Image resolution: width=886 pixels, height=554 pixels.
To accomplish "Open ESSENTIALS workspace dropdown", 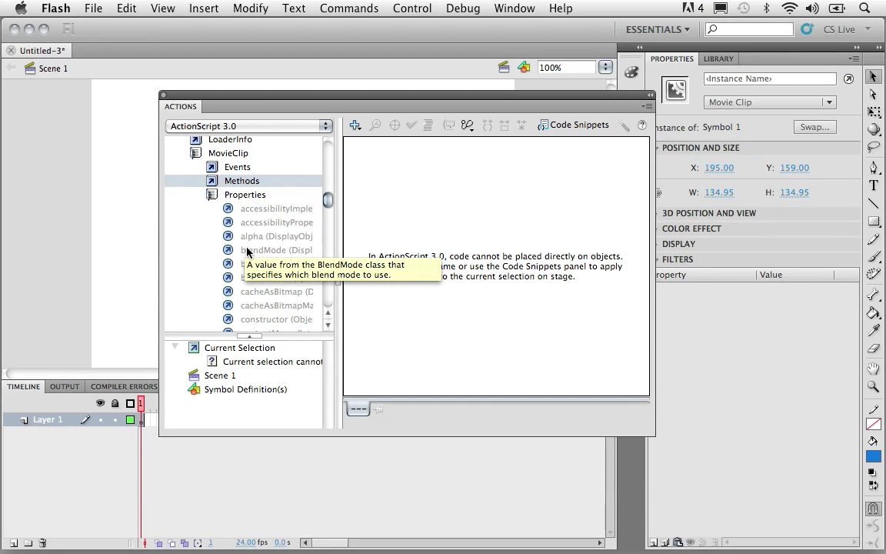I will point(658,29).
